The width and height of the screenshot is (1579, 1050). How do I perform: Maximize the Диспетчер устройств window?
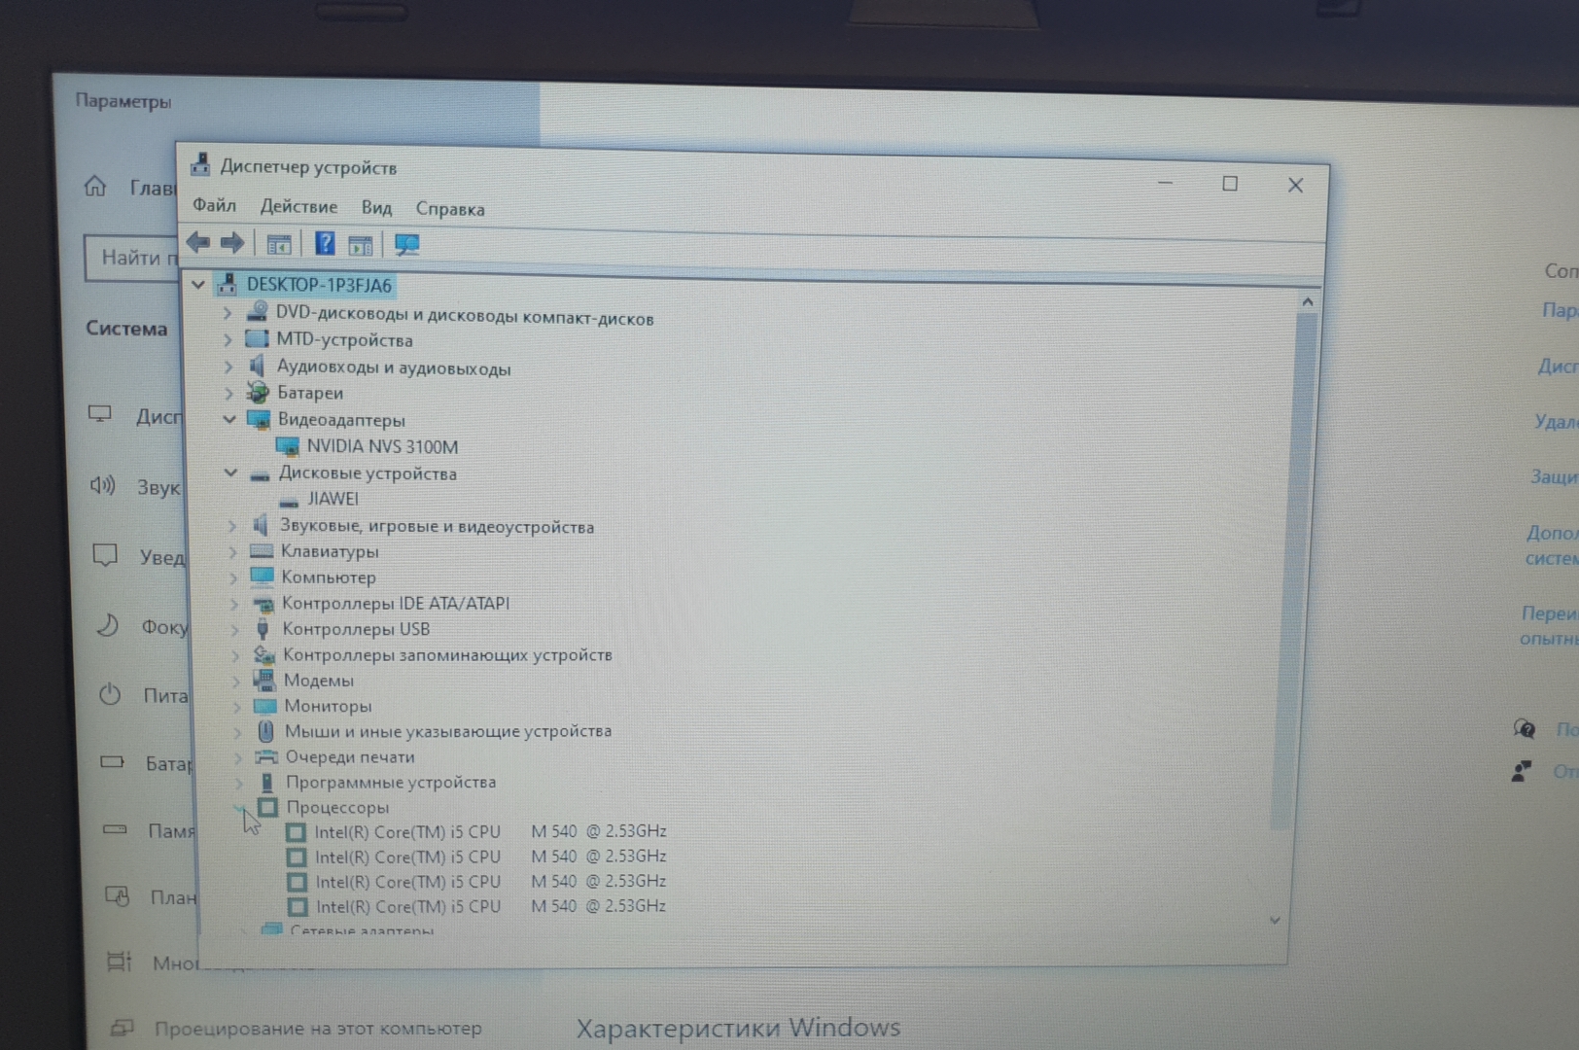click(x=1230, y=184)
